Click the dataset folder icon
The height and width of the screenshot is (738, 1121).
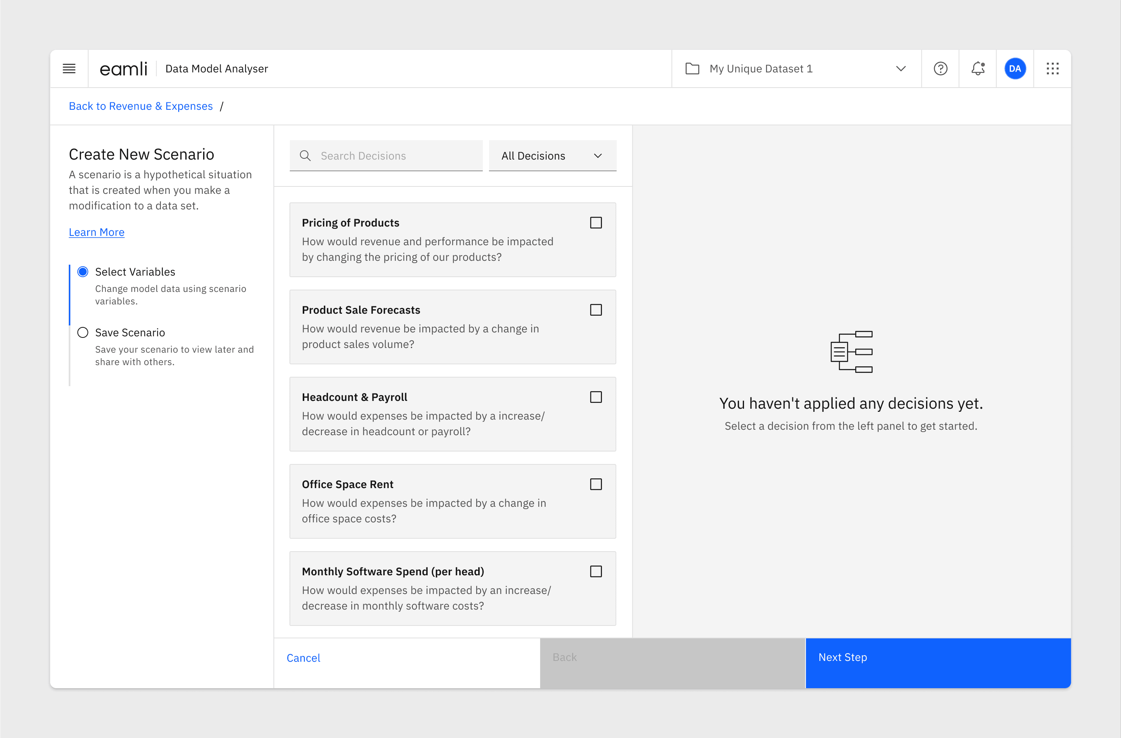click(692, 69)
